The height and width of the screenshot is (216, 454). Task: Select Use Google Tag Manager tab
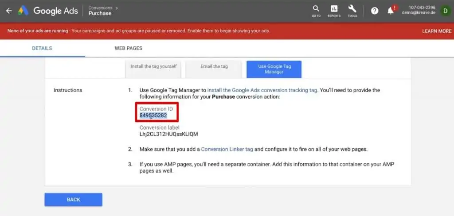(x=274, y=69)
